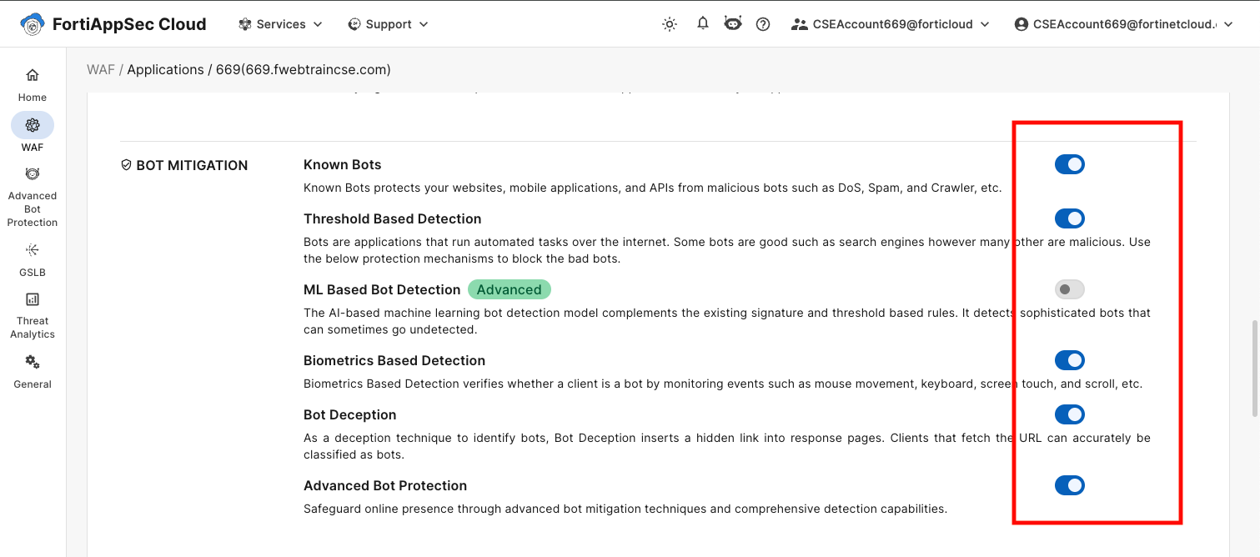Image resolution: width=1260 pixels, height=557 pixels.
Task: Open the Home sidebar icon
Action: [x=33, y=75]
